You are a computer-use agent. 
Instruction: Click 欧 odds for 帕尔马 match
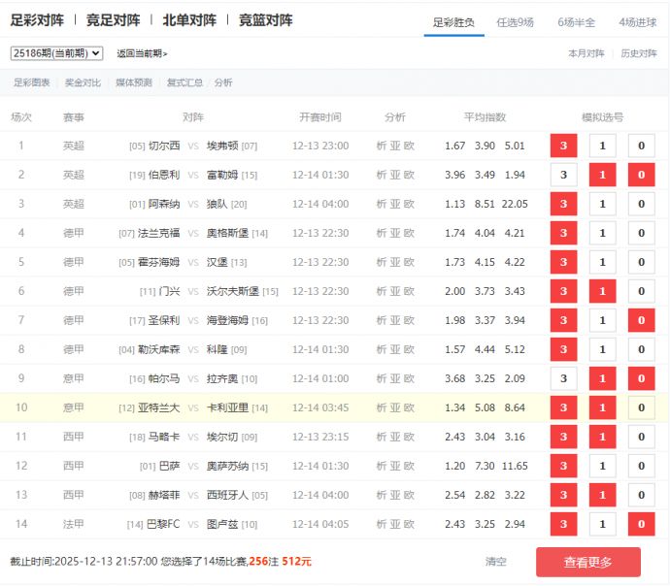click(409, 378)
